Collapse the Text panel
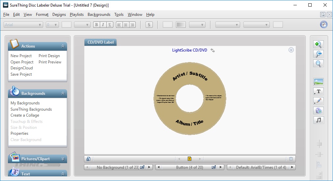The height and width of the screenshot is (181, 333). (63, 174)
